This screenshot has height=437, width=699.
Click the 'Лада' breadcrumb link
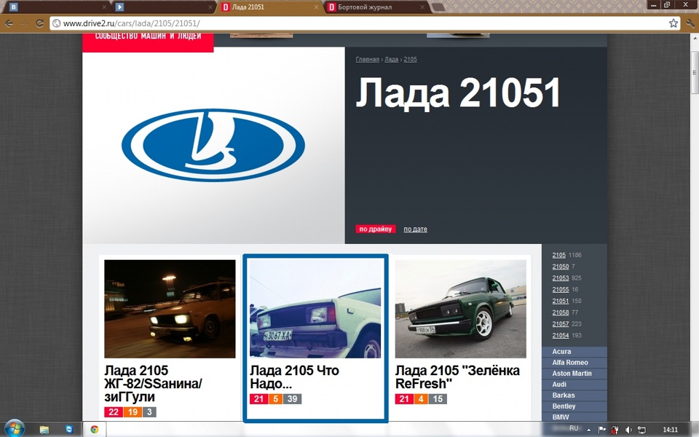tap(392, 59)
